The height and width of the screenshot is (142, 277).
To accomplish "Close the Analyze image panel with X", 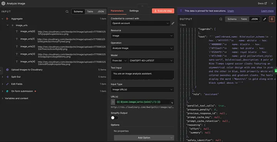I will pos(272,3).
